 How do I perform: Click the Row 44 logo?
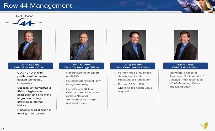(23, 21)
